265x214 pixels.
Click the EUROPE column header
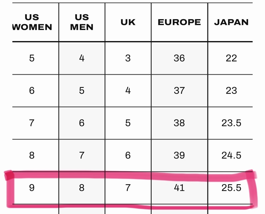(179, 22)
